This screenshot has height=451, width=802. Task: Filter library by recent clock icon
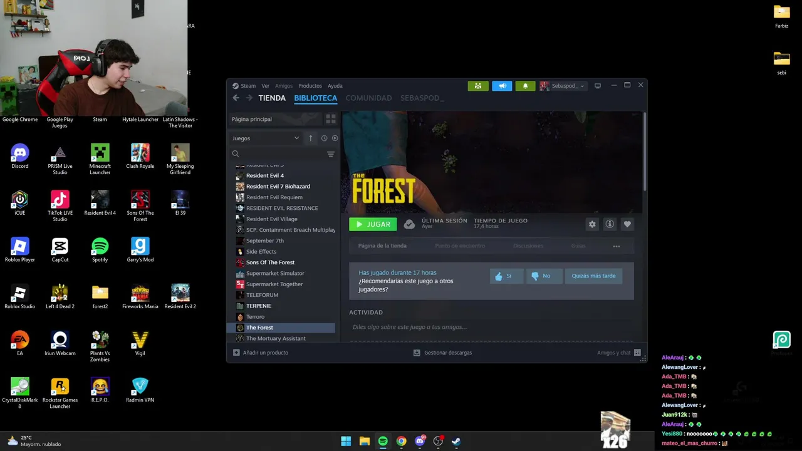tap(324, 138)
